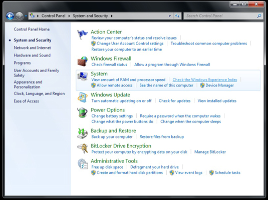
Task: Select System and Security sidebar item
Action: pyautogui.click(x=33, y=40)
